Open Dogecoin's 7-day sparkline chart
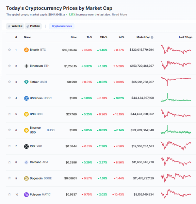Image resolution: width=196 pixels, height=204 pixels. click(176, 177)
